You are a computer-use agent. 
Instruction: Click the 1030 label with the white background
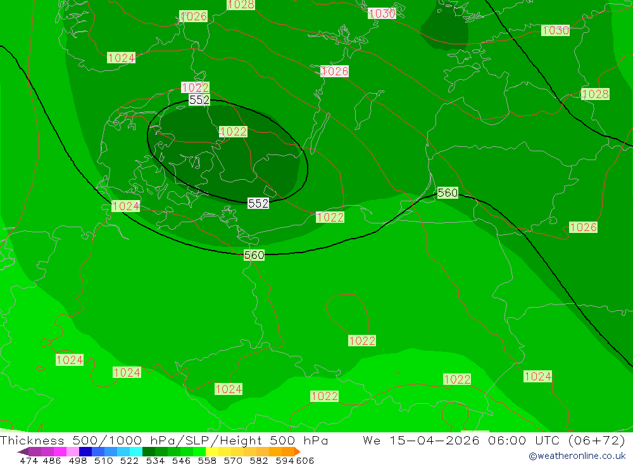(382, 13)
